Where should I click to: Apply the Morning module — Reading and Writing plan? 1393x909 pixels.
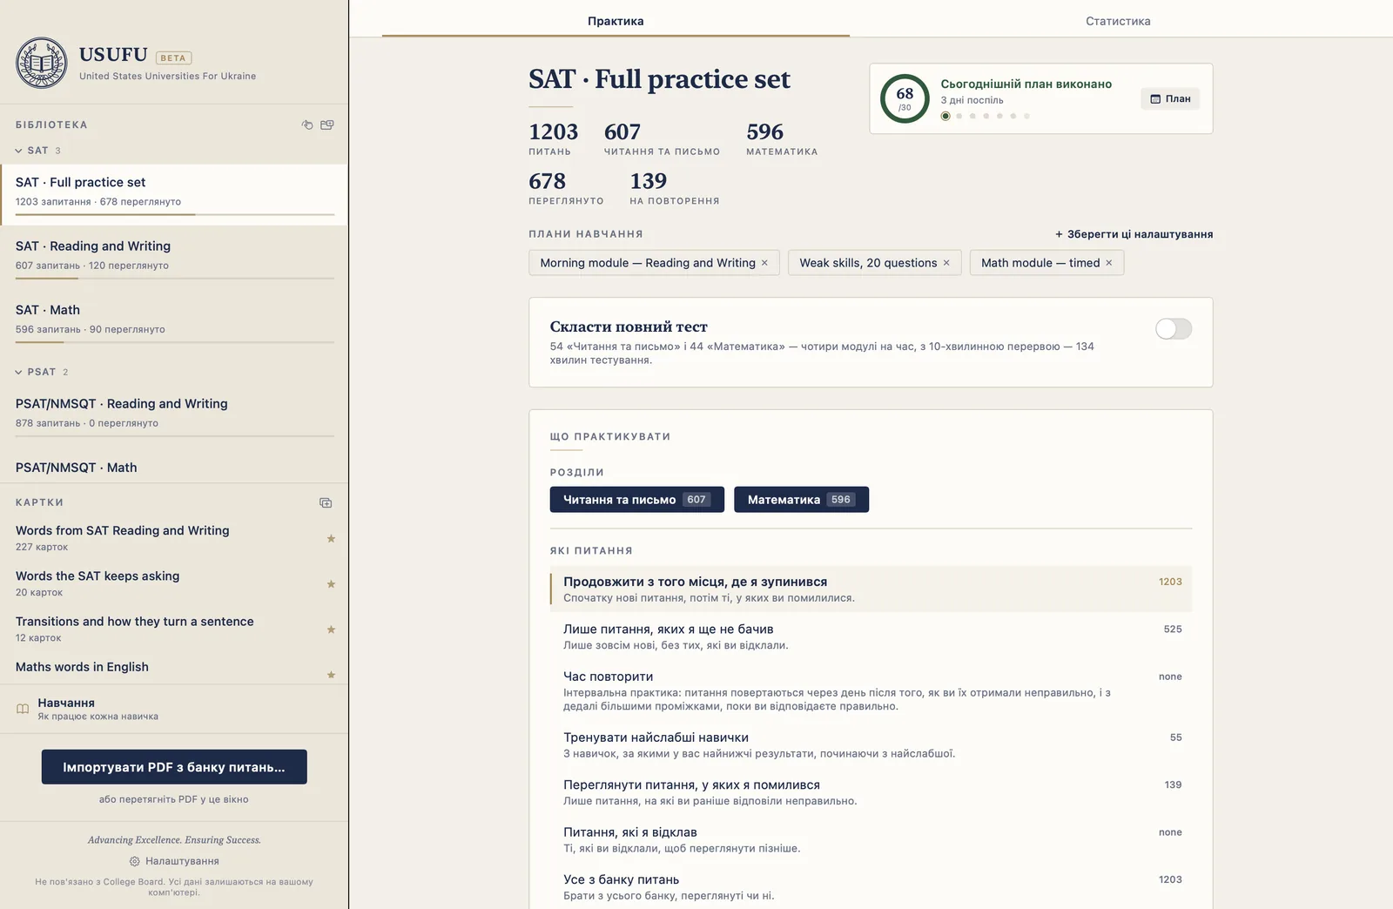[x=648, y=263]
